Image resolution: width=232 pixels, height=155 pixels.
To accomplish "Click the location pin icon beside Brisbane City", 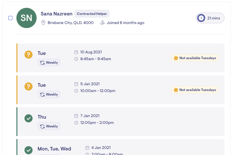I will 43,23.
